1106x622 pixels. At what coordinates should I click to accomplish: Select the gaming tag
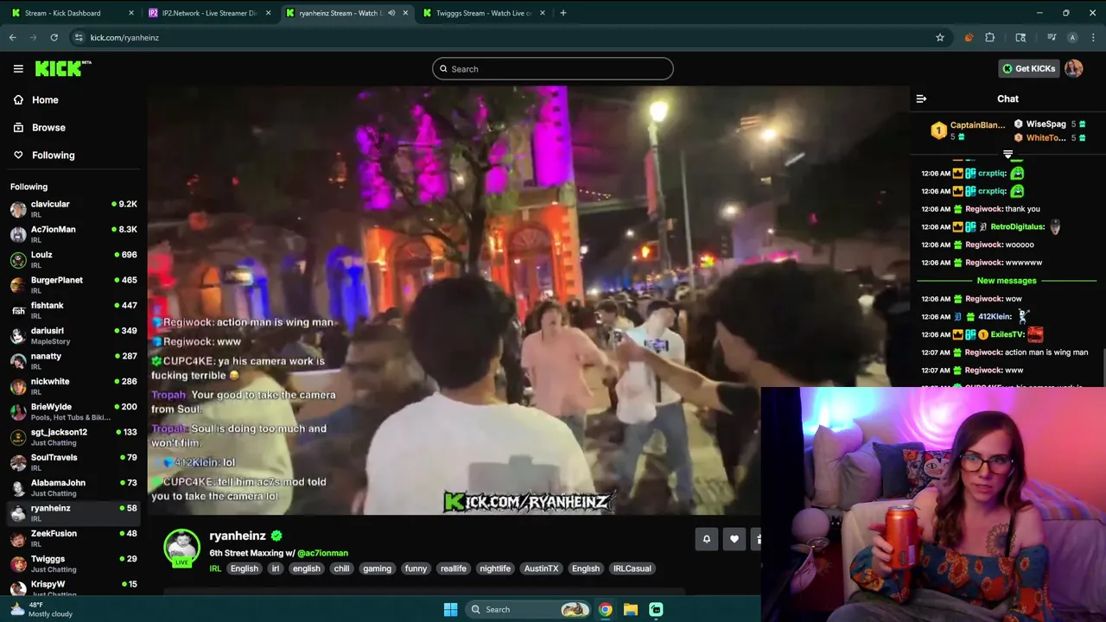click(377, 568)
